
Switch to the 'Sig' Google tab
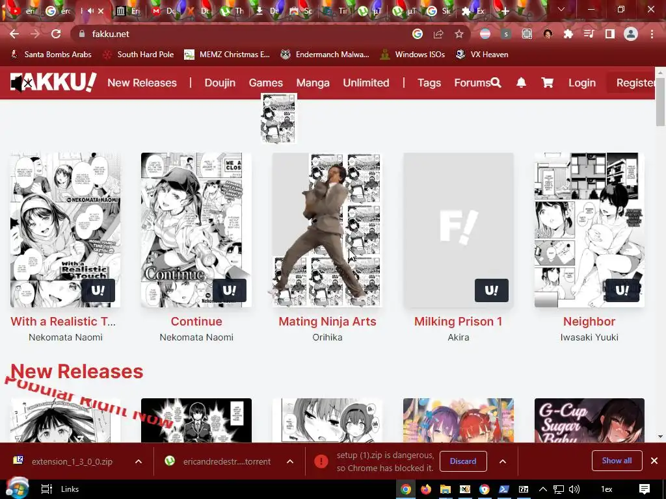click(438, 11)
